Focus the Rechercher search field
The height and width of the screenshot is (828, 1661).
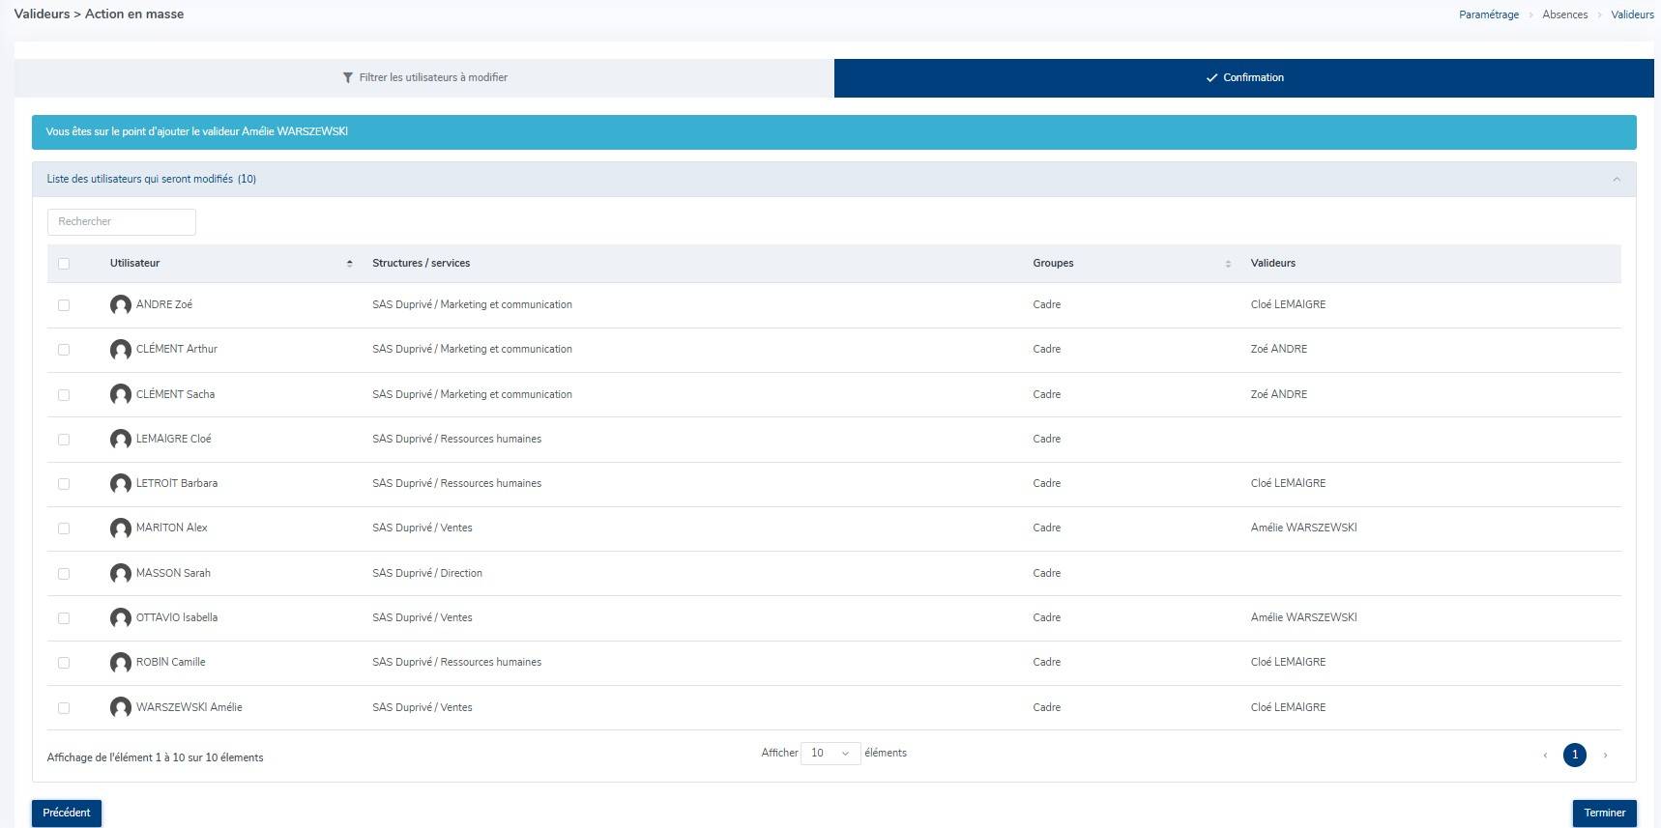click(122, 222)
